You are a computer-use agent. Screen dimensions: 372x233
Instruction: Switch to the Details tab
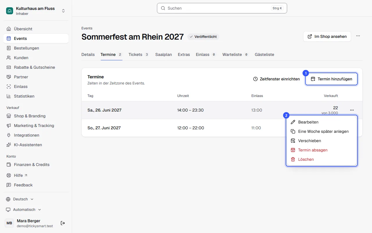[88, 54]
